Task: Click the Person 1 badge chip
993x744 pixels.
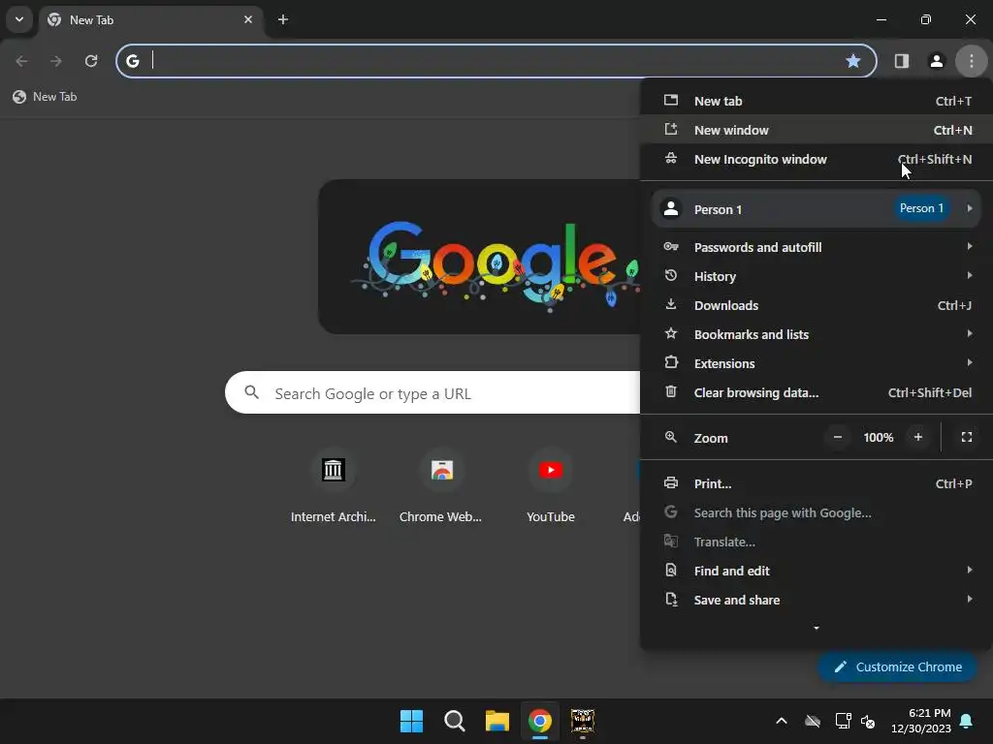Action: (x=921, y=208)
